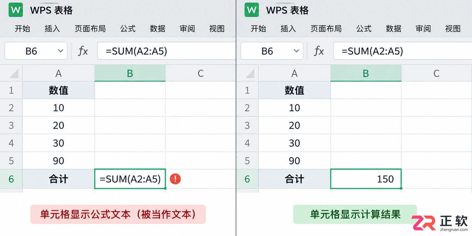Open 页面布局 tab in left window
This screenshot has width=472, height=236.
90,29
